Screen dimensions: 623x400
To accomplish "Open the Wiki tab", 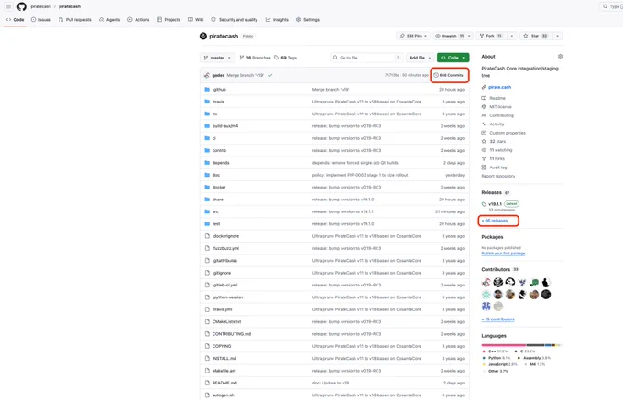I will click(196, 19).
